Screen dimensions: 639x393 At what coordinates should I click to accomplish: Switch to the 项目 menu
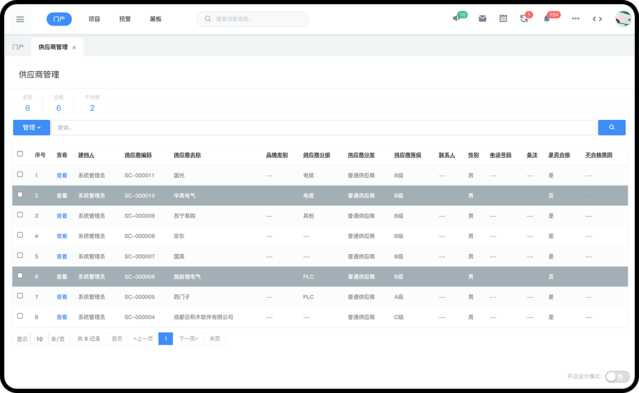click(95, 19)
